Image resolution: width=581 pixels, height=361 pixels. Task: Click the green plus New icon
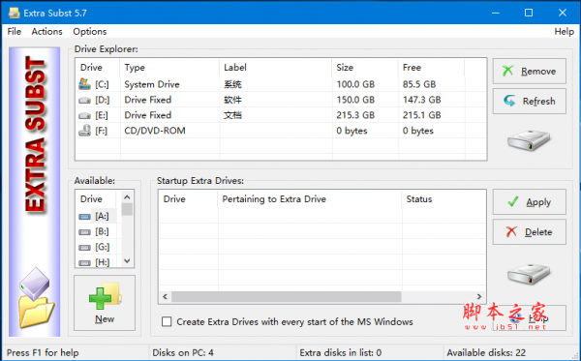[100, 298]
